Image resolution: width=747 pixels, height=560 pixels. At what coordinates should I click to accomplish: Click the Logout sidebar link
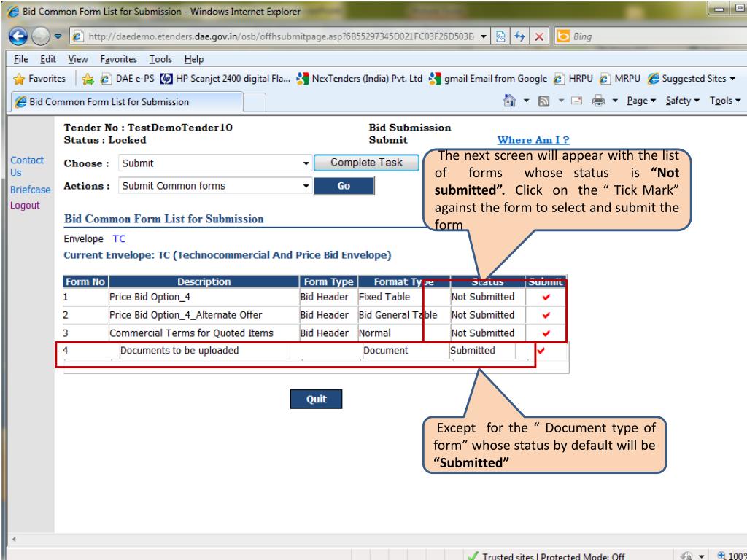(x=25, y=205)
